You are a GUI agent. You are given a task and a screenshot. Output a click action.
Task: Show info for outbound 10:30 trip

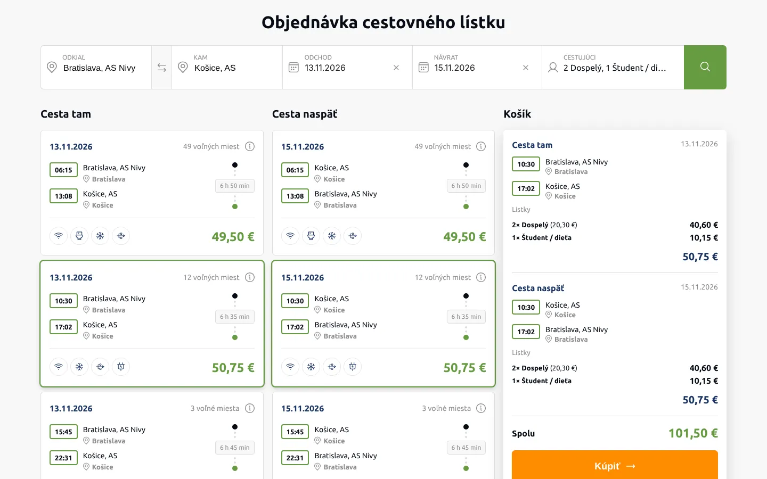click(250, 277)
